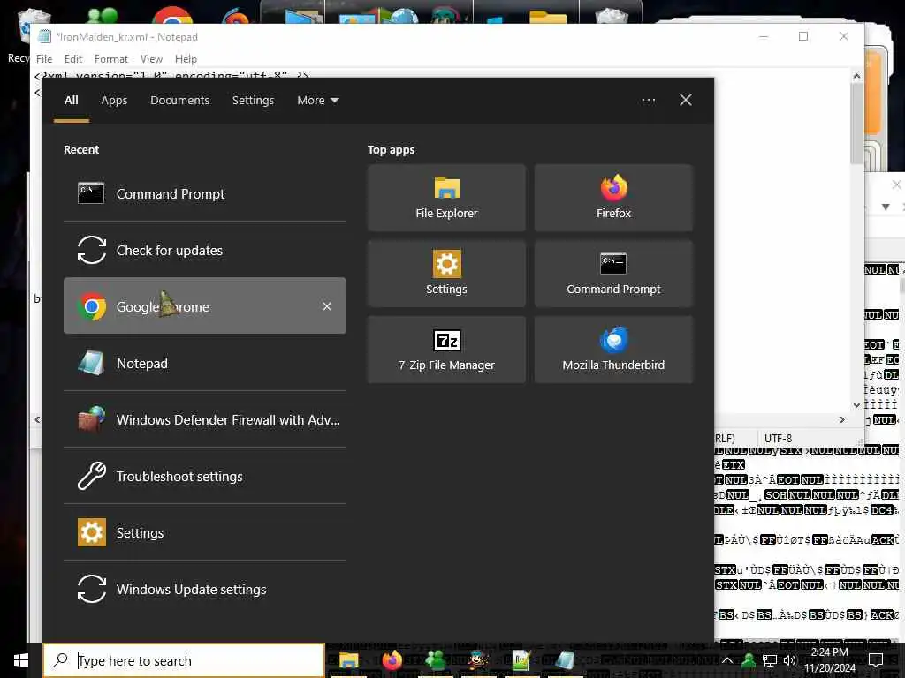The width and height of the screenshot is (905, 678).
Task: Launch Google Chrome from Recent list
Action: coord(205,306)
